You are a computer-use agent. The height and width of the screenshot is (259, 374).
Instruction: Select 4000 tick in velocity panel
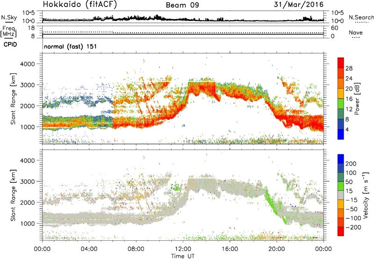pos(27,160)
